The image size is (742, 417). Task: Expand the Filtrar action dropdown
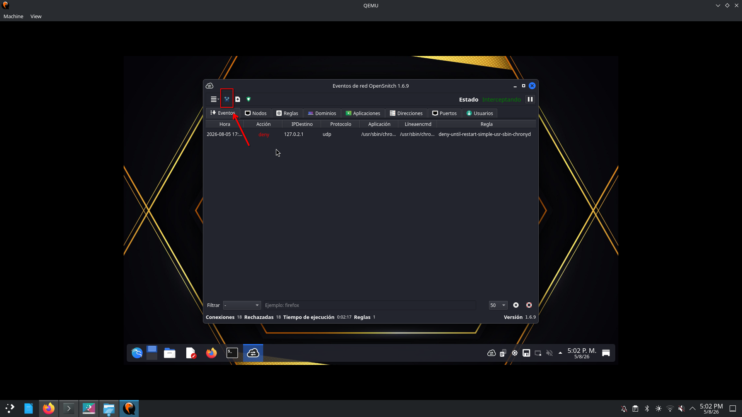[242, 305]
